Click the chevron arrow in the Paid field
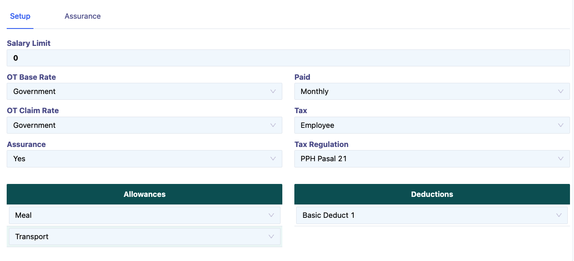This screenshot has width=574, height=261. 561,91
